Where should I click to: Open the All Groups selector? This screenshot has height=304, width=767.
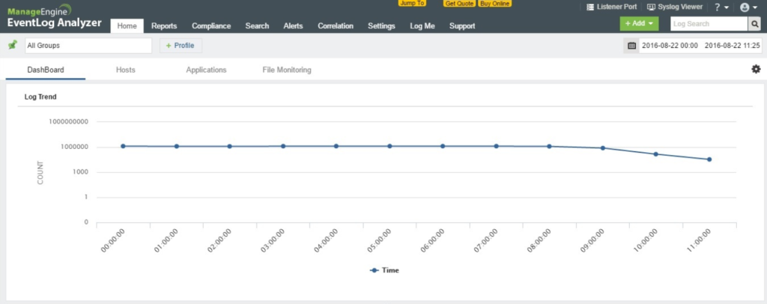pos(88,46)
